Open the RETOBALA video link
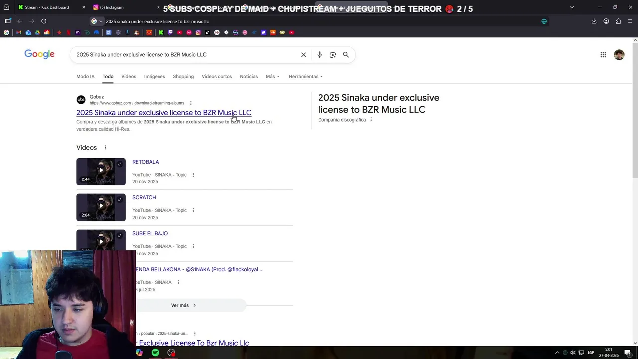Image resolution: width=638 pixels, height=359 pixels. tap(145, 162)
